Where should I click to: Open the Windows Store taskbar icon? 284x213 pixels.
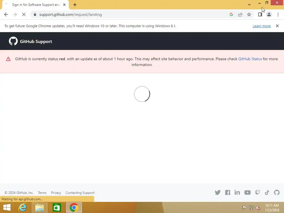coord(57,207)
